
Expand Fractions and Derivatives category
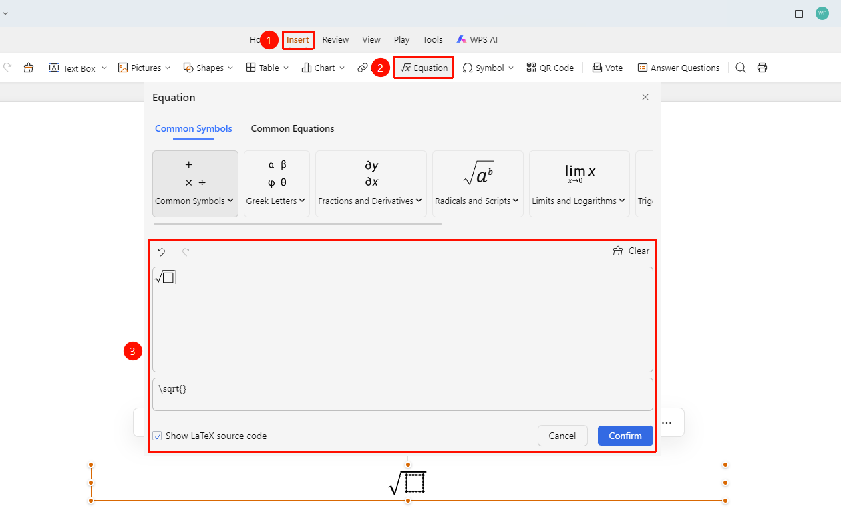[371, 184]
